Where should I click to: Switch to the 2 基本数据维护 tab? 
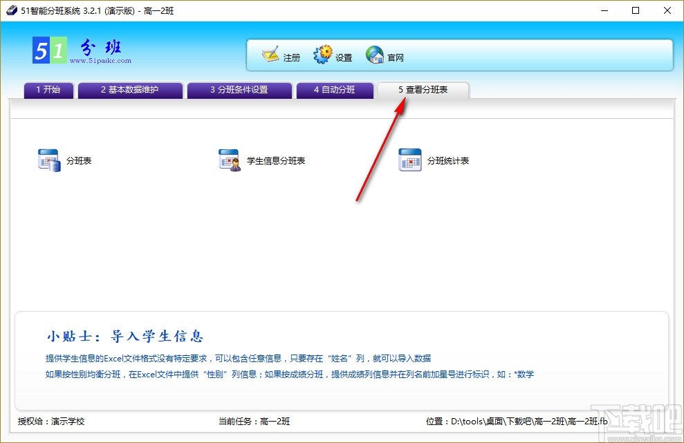click(129, 90)
